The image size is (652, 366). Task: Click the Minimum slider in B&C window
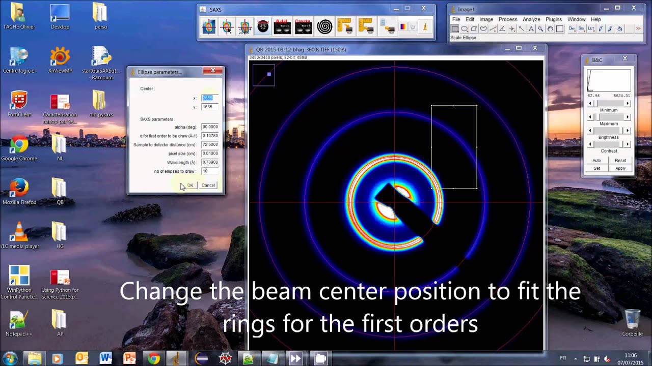pyautogui.click(x=609, y=103)
